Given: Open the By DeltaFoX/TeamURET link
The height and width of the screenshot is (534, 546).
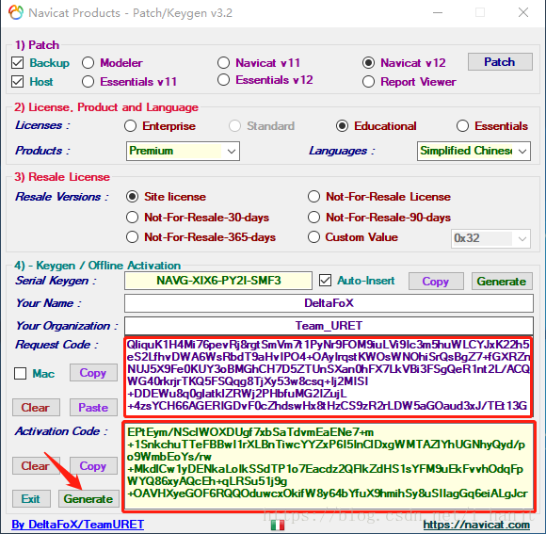Looking at the screenshot, I should pos(77,525).
